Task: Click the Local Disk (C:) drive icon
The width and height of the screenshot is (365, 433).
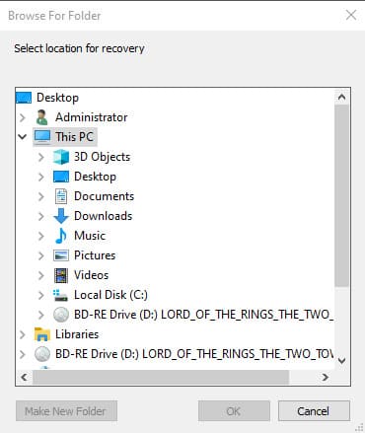Action: point(60,295)
